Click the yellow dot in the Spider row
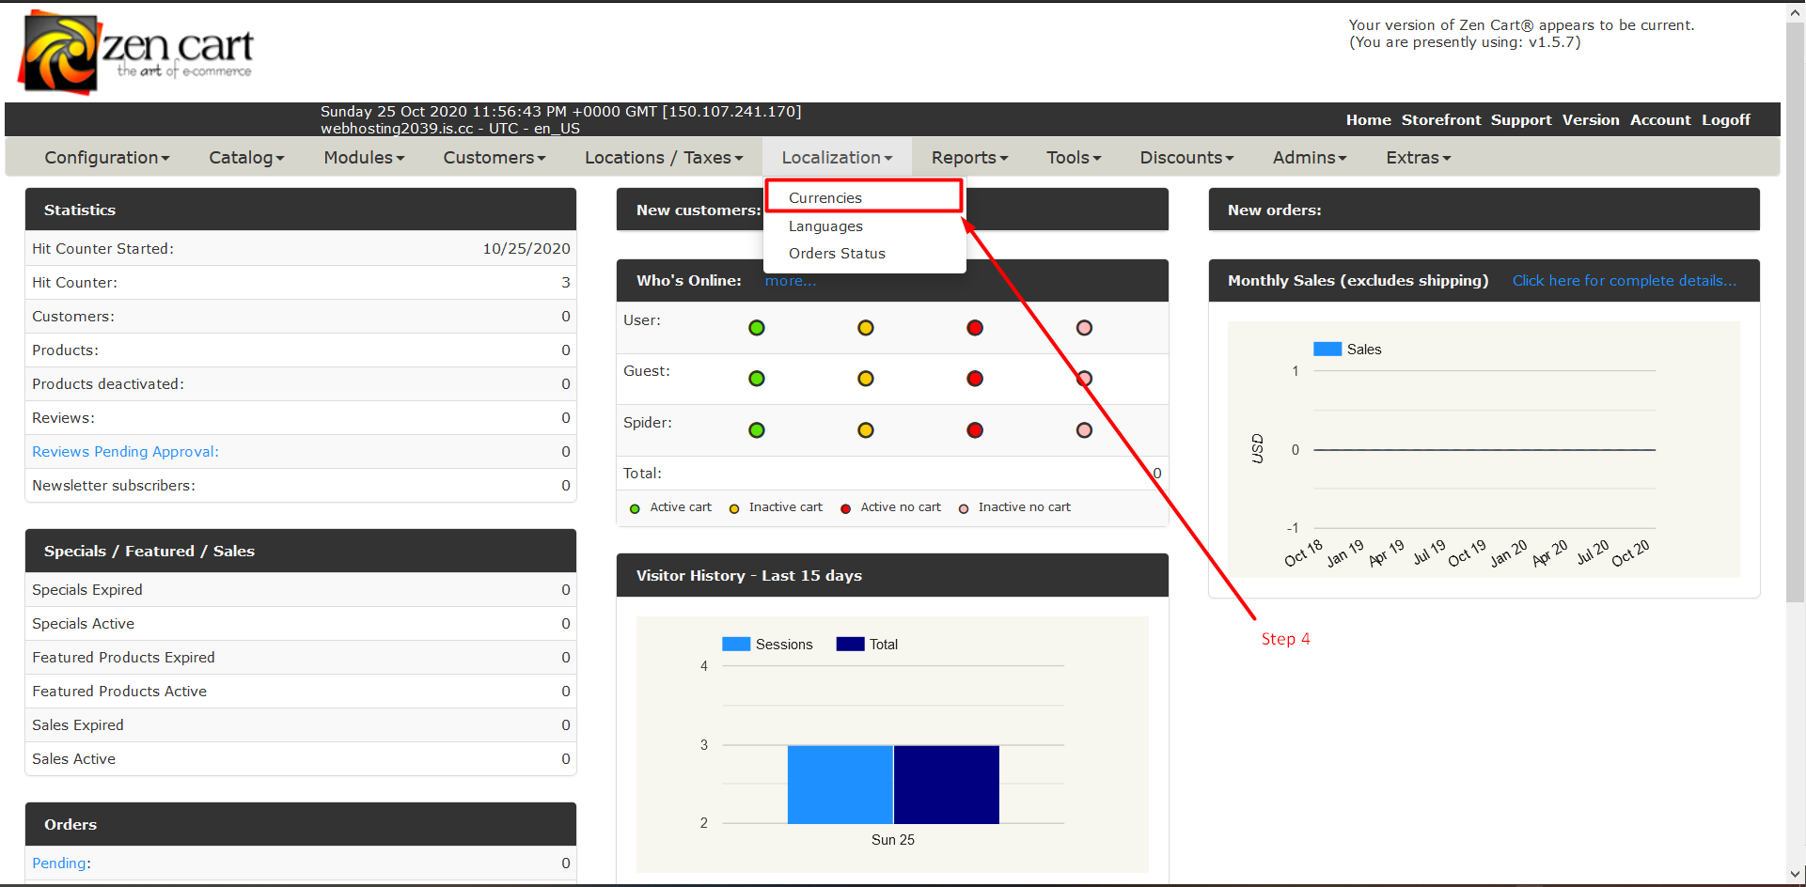The width and height of the screenshot is (1806, 887). [866, 430]
